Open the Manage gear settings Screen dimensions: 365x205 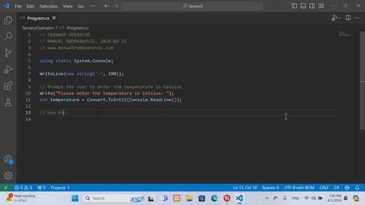pyautogui.click(x=8, y=176)
